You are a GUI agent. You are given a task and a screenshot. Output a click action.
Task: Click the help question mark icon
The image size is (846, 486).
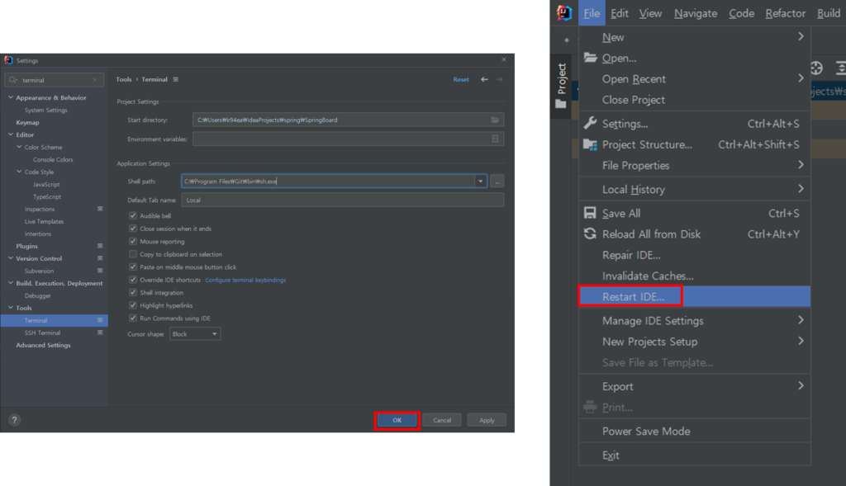tap(14, 420)
